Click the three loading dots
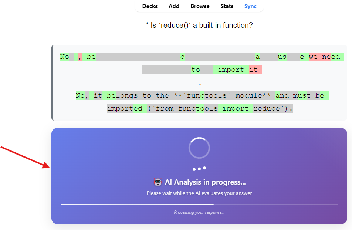The width and height of the screenshot is (352, 230). (199, 169)
